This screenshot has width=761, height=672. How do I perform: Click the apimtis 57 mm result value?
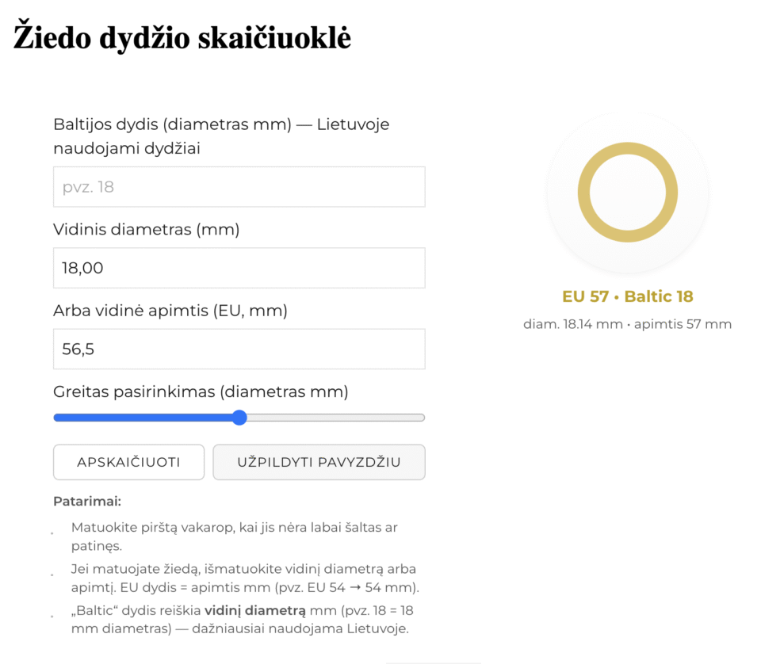[686, 323]
